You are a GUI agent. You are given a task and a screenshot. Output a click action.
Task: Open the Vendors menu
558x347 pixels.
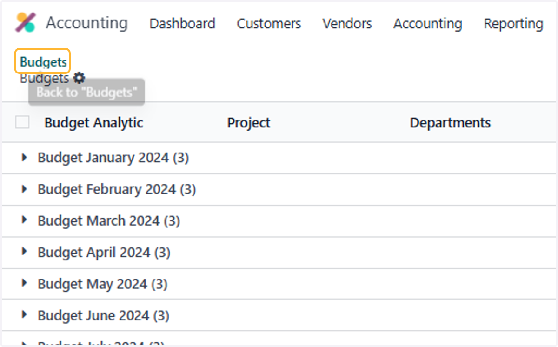[347, 23]
